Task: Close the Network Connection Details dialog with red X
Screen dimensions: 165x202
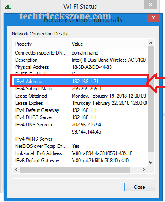Action: coord(153,18)
